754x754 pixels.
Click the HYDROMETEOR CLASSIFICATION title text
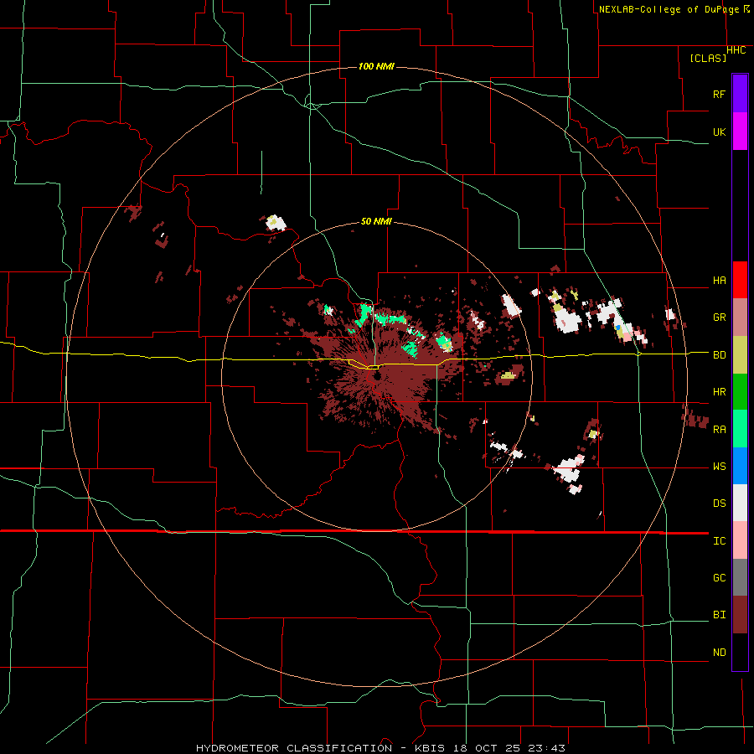coord(294,748)
